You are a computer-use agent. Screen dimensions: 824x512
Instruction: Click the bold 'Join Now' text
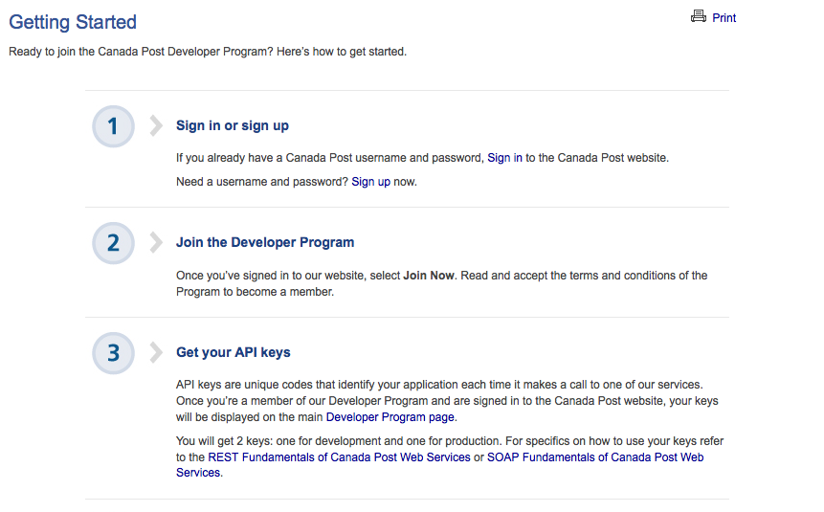(x=429, y=276)
